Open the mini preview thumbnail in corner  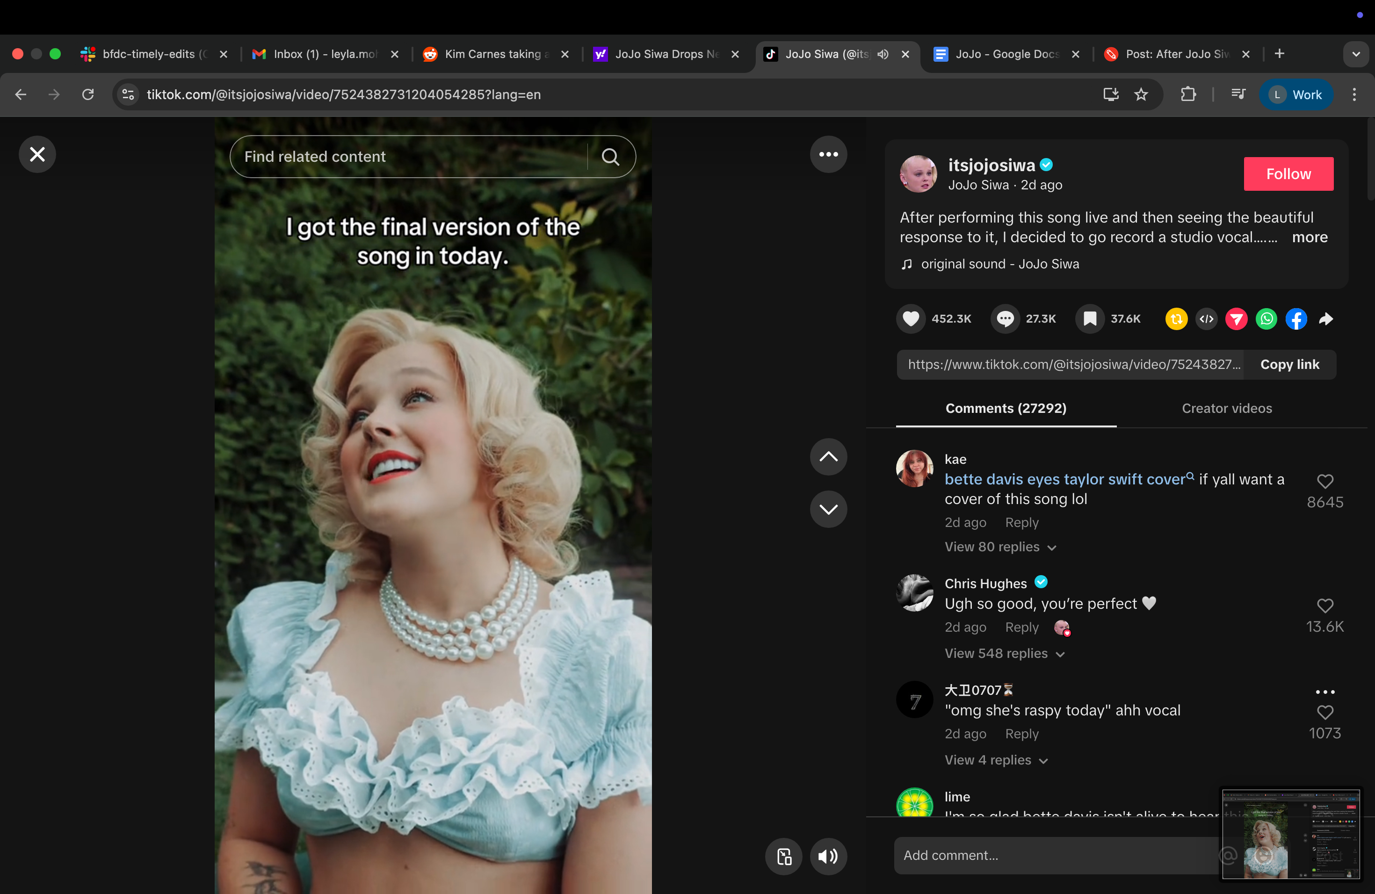click(x=1291, y=835)
